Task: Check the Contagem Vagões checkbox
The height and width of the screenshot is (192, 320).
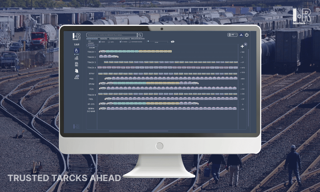Action: (x=130, y=42)
